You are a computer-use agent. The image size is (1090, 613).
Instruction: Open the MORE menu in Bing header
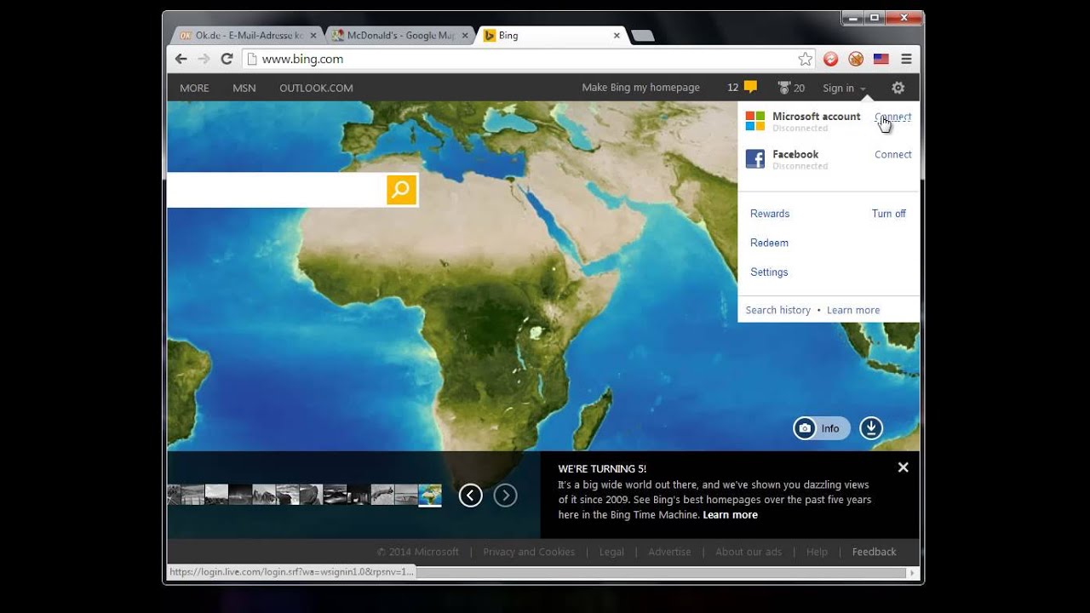(x=194, y=88)
